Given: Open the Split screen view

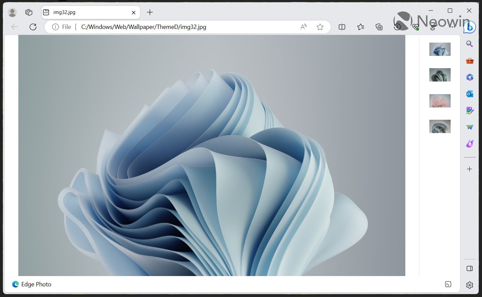Looking at the screenshot, I should coord(342,27).
